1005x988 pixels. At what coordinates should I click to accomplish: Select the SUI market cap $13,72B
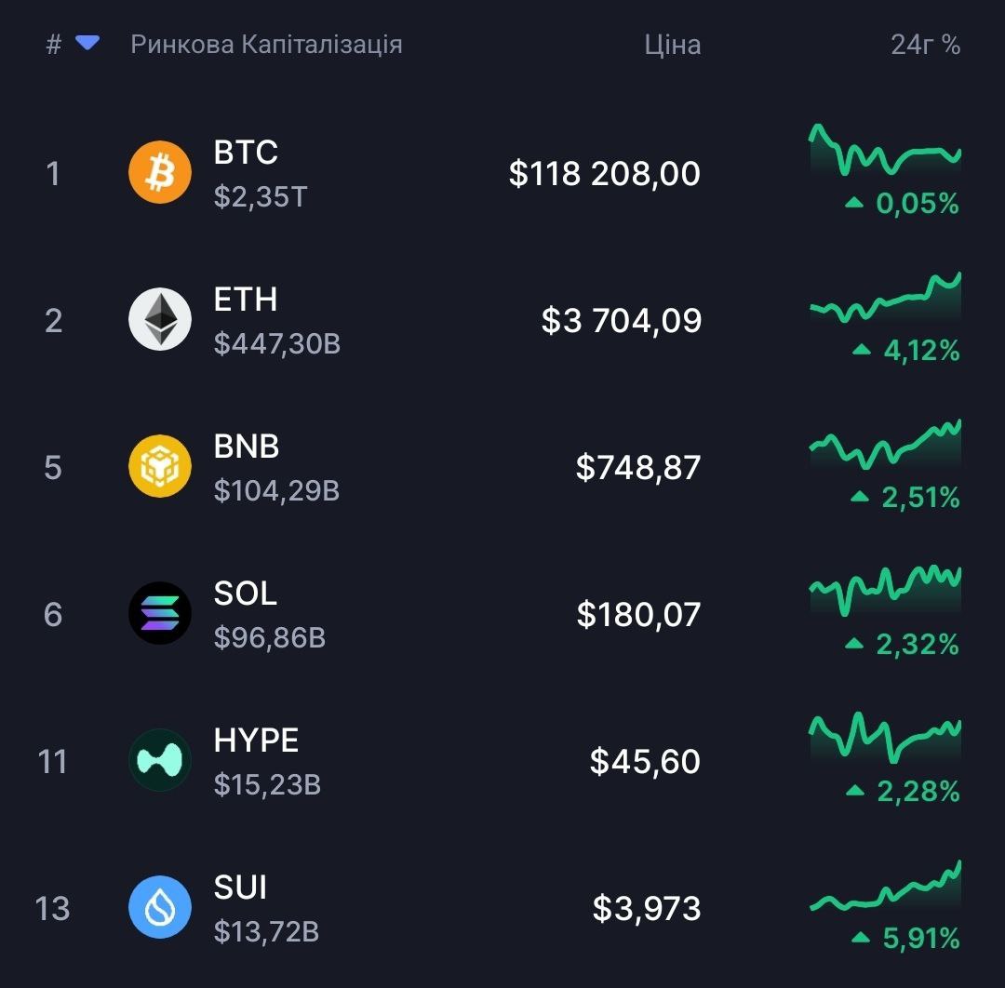[x=266, y=931]
